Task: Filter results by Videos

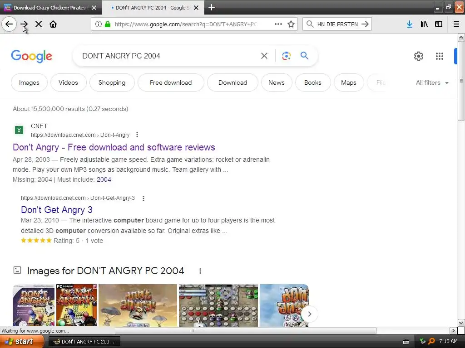Action: click(68, 82)
